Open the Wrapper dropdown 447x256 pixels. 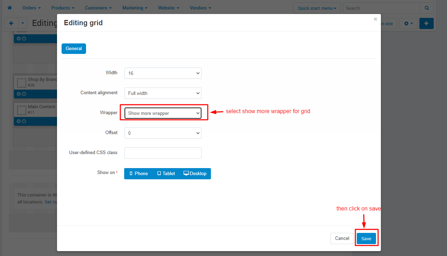163,113
